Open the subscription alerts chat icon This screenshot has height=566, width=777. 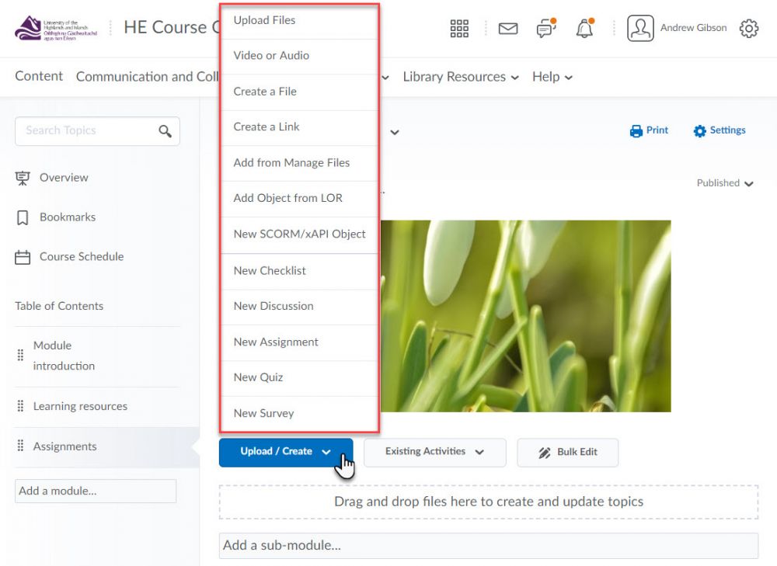546,28
